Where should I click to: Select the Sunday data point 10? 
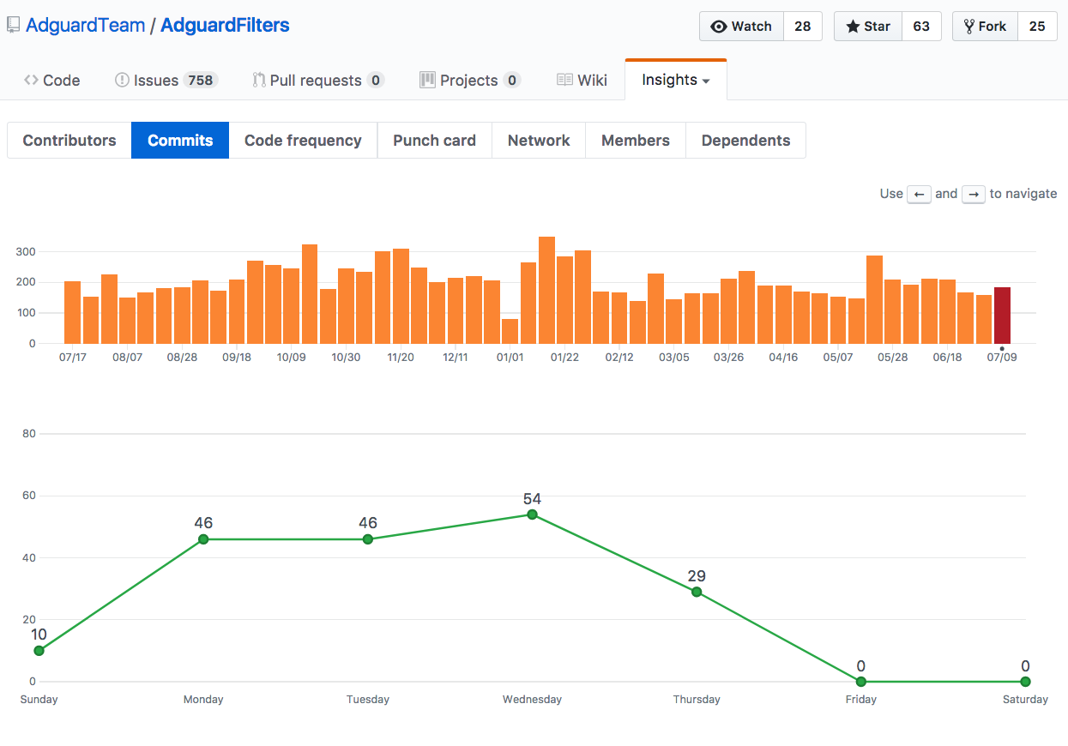coord(39,651)
